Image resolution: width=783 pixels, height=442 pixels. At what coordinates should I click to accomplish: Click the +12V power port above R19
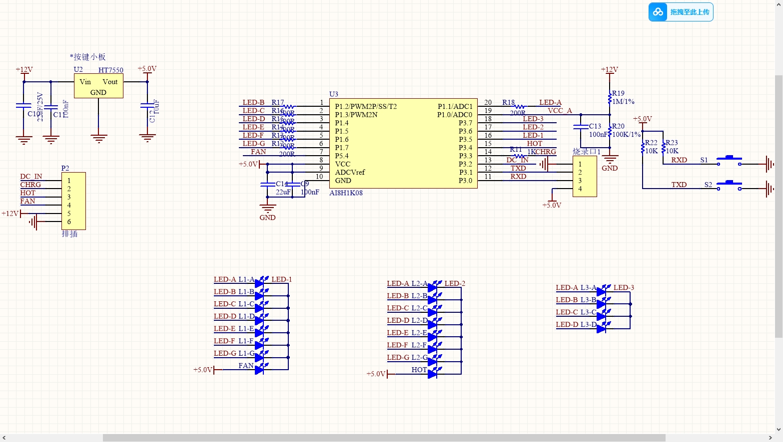click(610, 70)
